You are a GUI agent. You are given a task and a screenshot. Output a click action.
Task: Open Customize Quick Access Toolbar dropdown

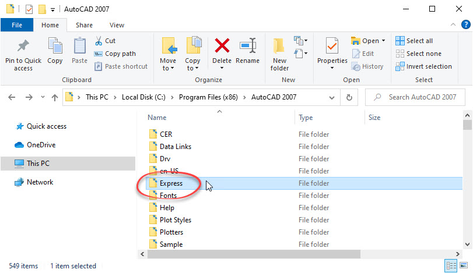[x=53, y=10]
